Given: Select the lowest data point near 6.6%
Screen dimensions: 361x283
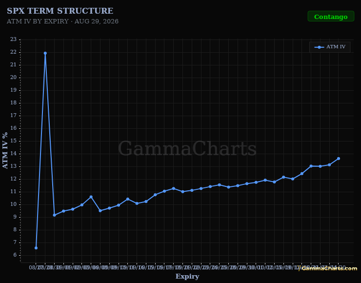Looking at the screenshot, I should [x=36, y=248].
